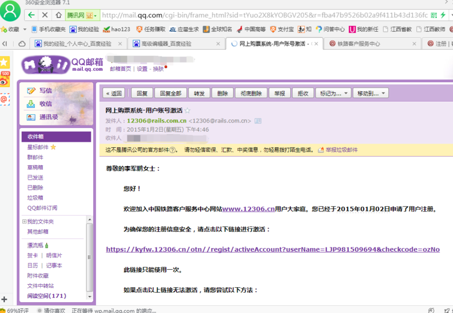Click the 举报垃圾邮件 link
Screen dimensions: 453x313
(342, 150)
